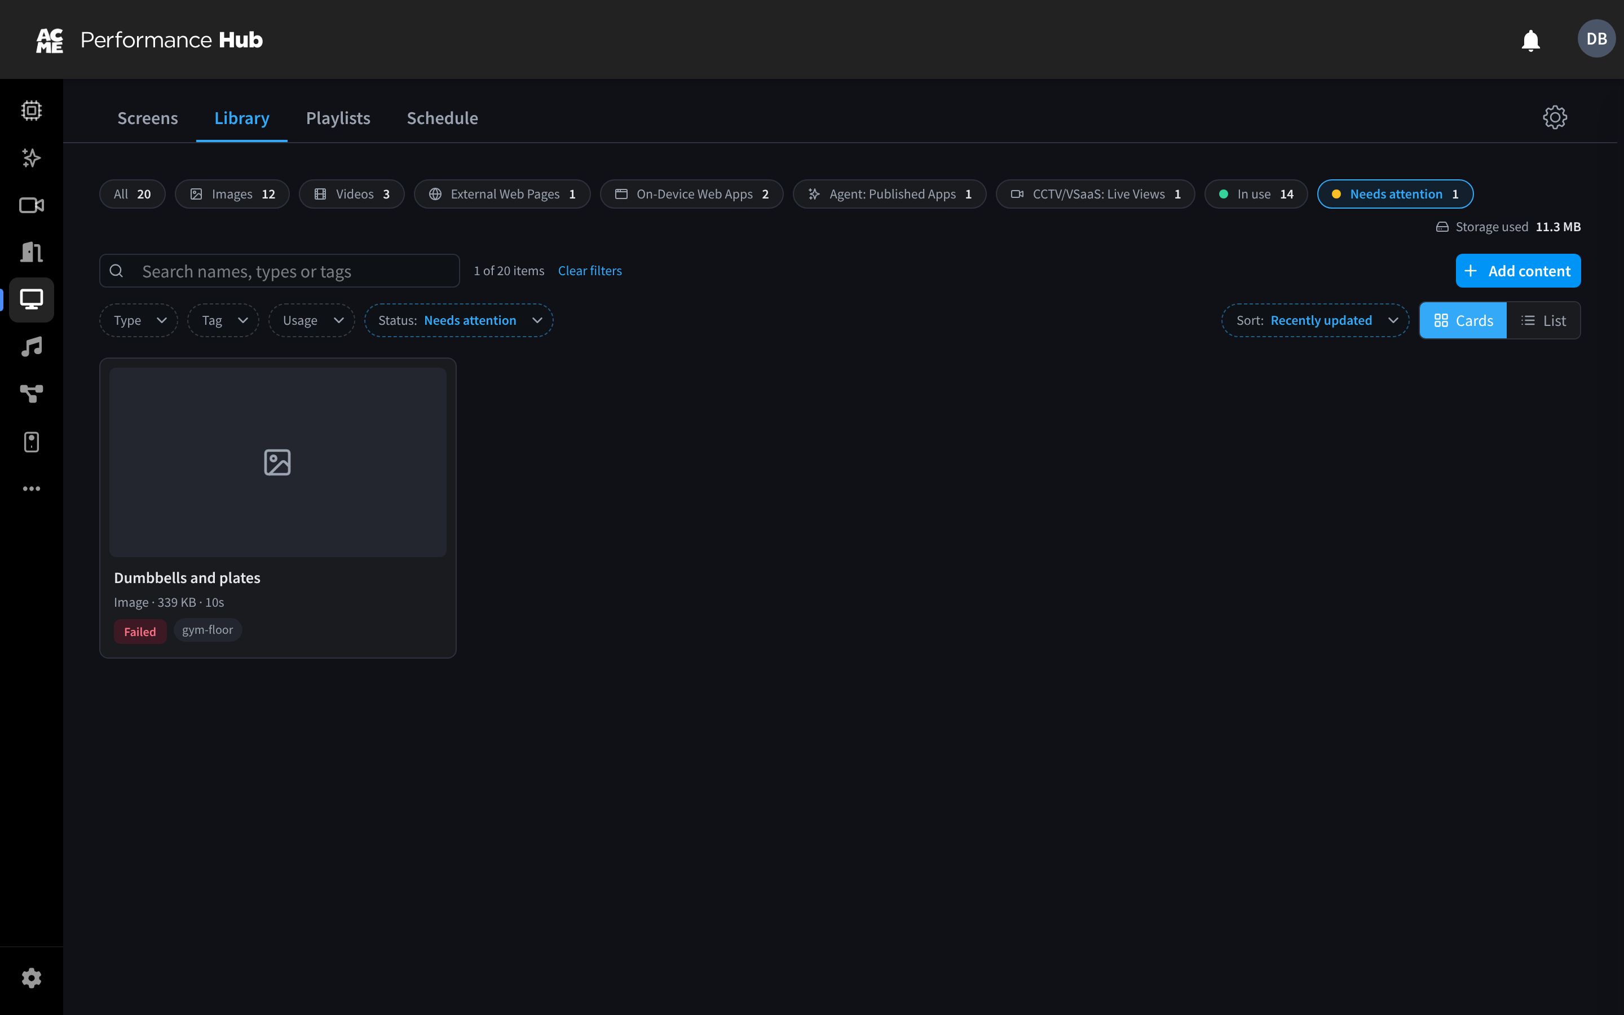Image resolution: width=1624 pixels, height=1015 pixels.
Task: Click the search magnifier icon
Action: (117, 271)
